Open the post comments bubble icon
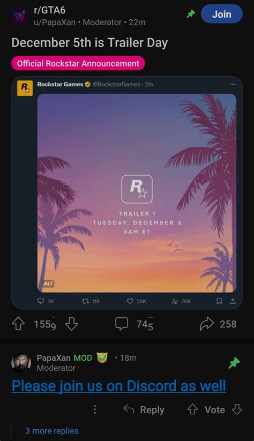 (122, 324)
